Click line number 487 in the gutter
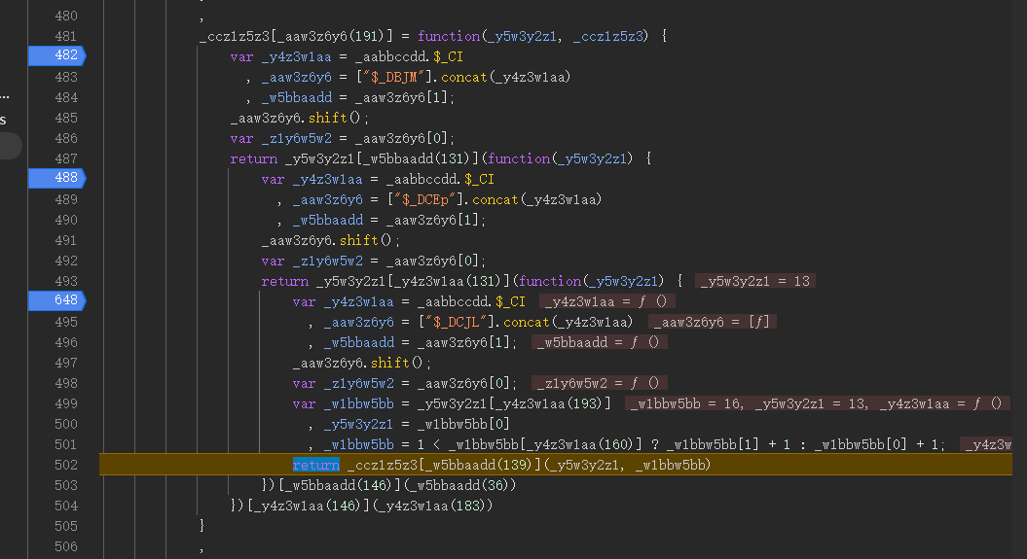 (65, 158)
